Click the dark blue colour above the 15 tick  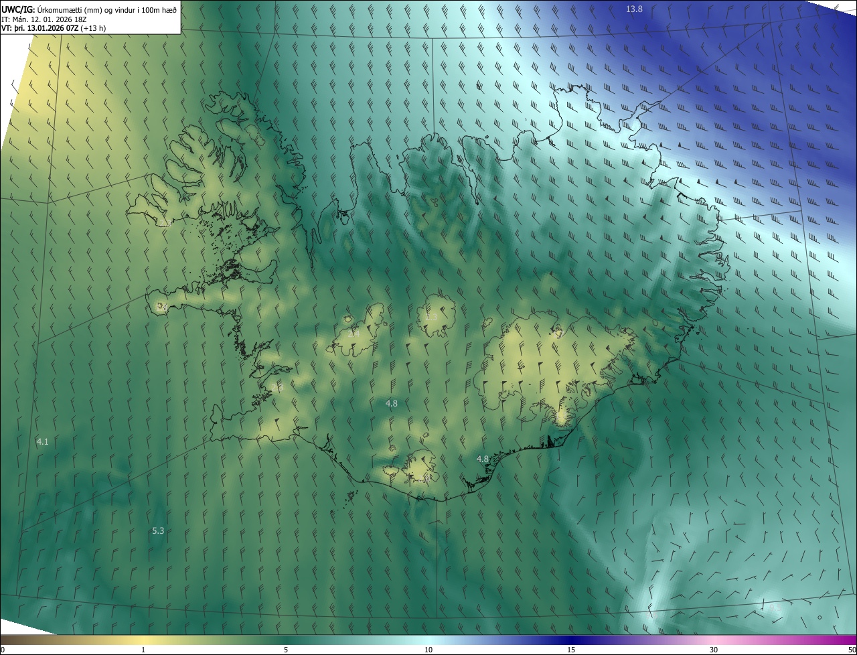(x=571, y=640)
